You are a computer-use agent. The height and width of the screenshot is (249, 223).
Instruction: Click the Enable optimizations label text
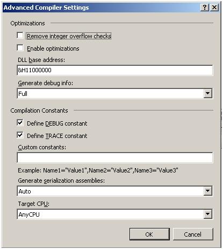pos(53,49)
